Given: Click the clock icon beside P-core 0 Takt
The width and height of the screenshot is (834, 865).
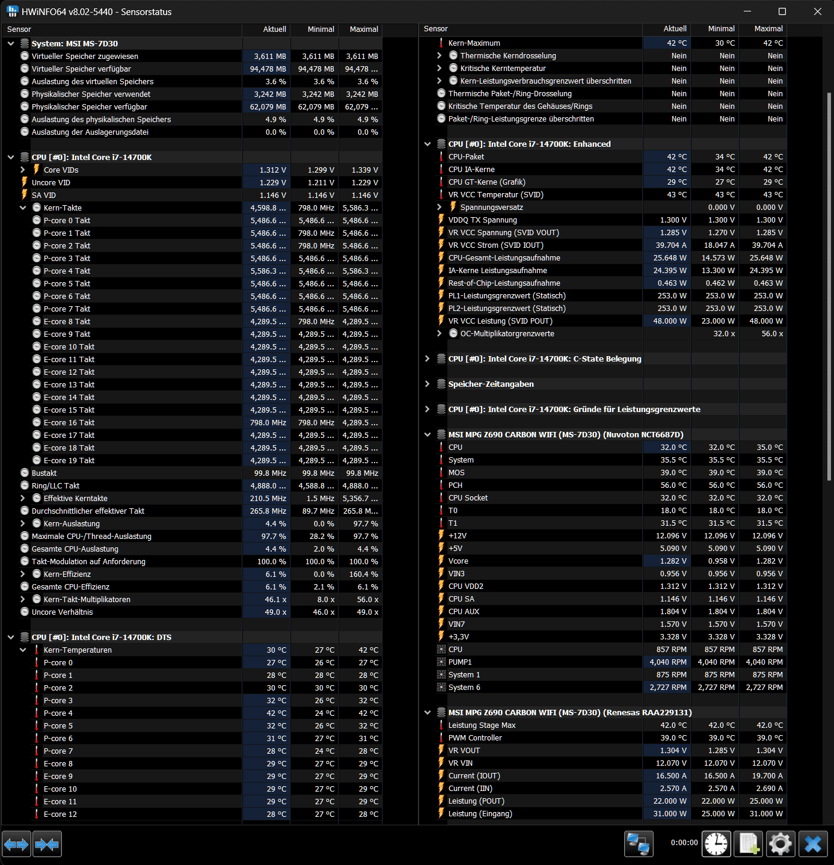Looking at the screenshot, I should (37, 220).
